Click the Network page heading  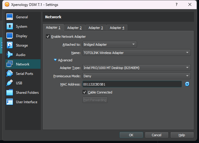tap(53, 17)
